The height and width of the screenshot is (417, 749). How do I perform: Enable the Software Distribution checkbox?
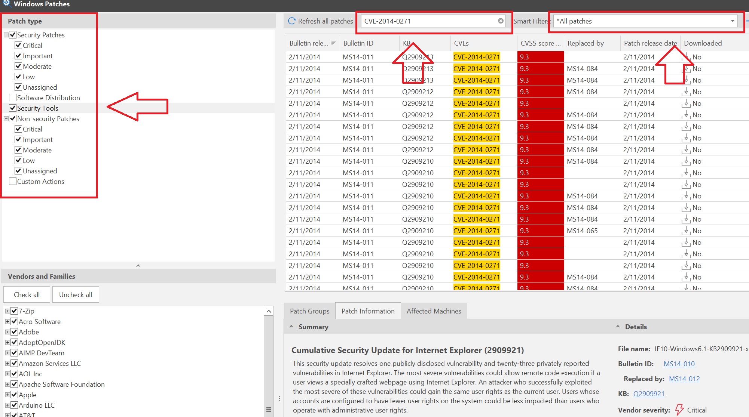(12, 98)
